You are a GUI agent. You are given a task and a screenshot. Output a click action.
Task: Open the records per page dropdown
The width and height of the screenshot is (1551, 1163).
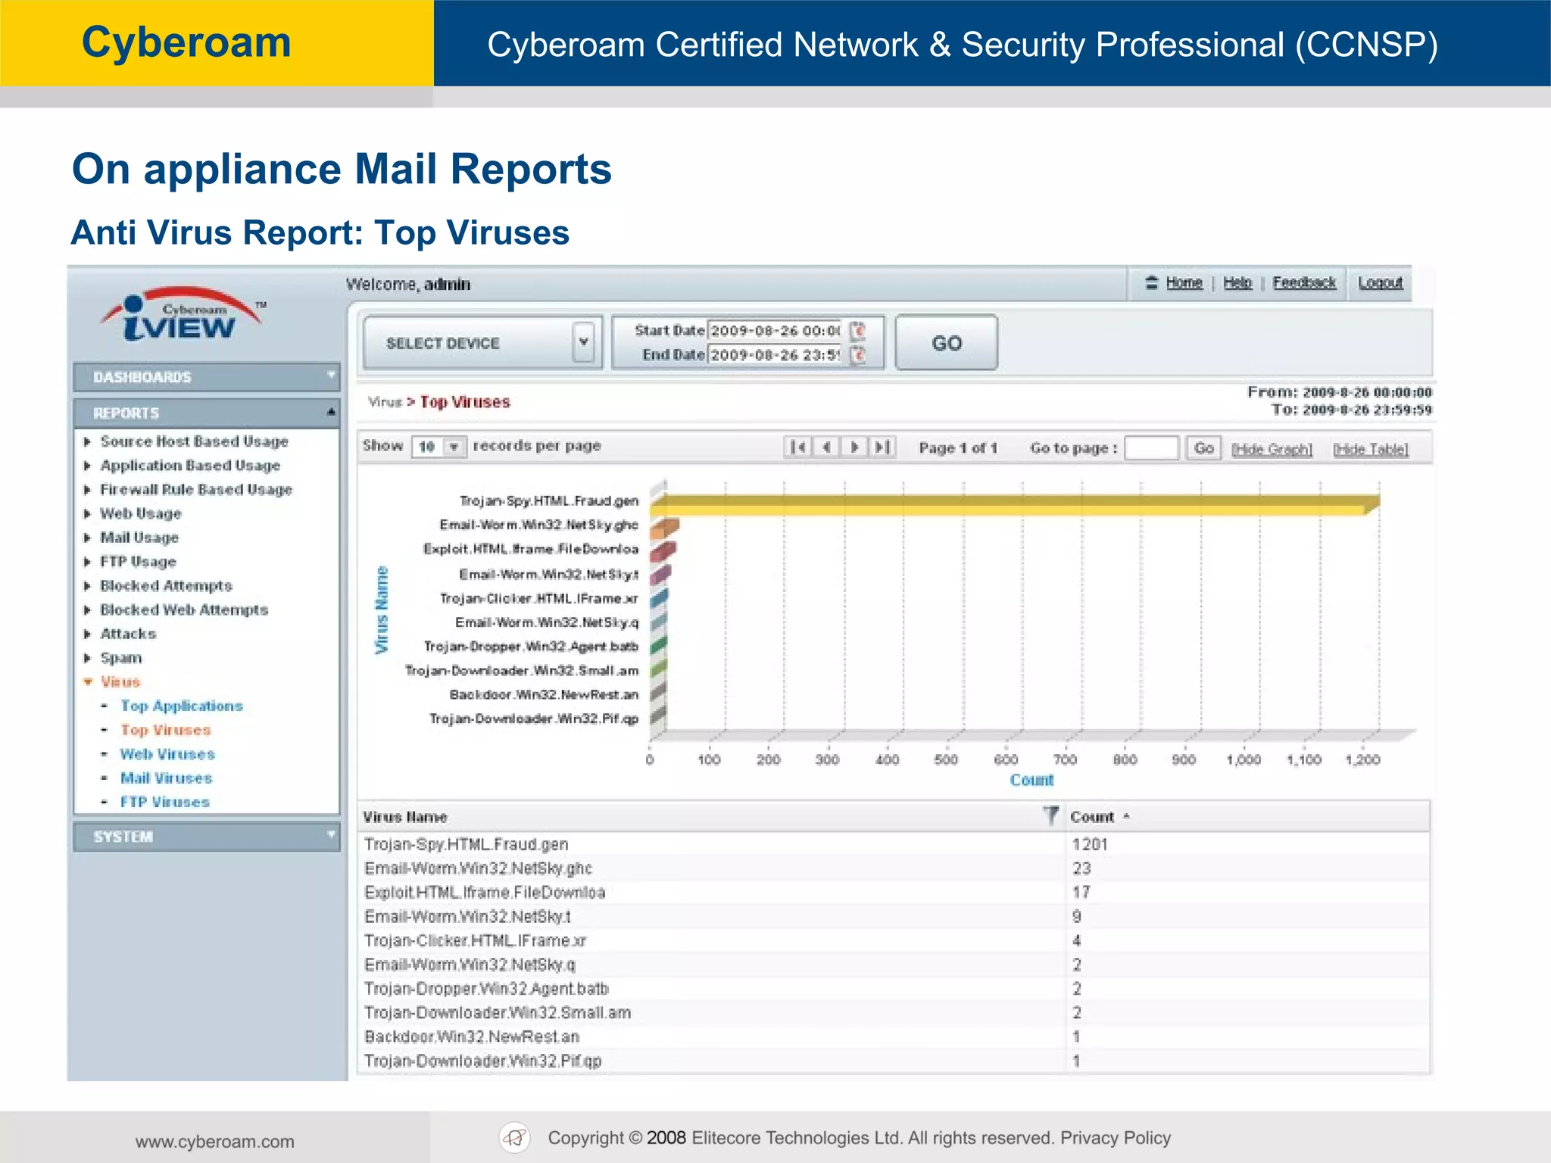(x=454, y=447)
